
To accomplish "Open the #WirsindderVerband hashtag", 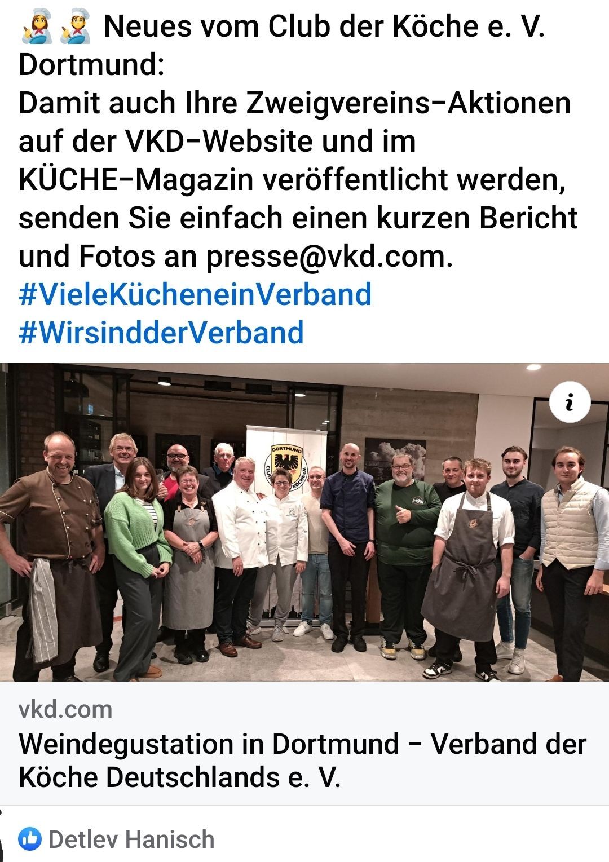I will (161, 333).
